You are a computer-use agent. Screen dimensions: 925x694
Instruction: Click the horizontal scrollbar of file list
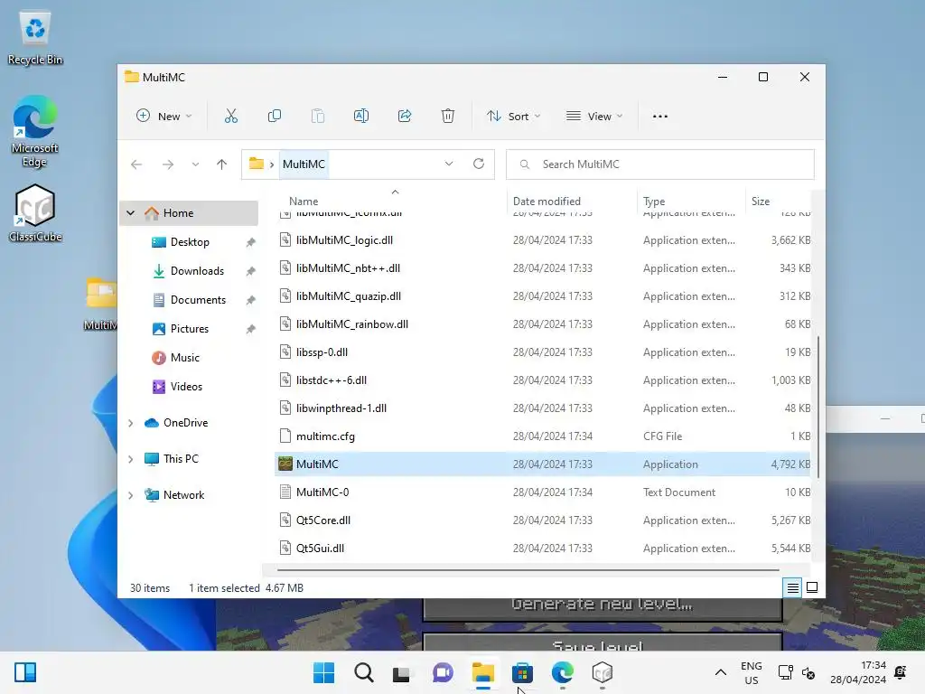[x=528, y=570]
